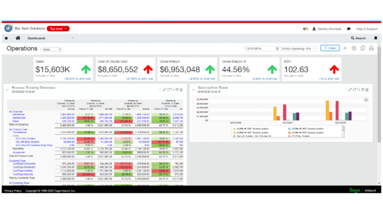Click the bookmark icon near Search
This screenshot has height=215, width=383.
376,38
